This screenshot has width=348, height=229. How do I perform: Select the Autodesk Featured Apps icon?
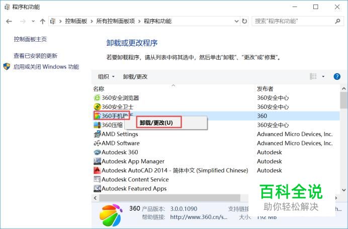(x=97, y=189)
